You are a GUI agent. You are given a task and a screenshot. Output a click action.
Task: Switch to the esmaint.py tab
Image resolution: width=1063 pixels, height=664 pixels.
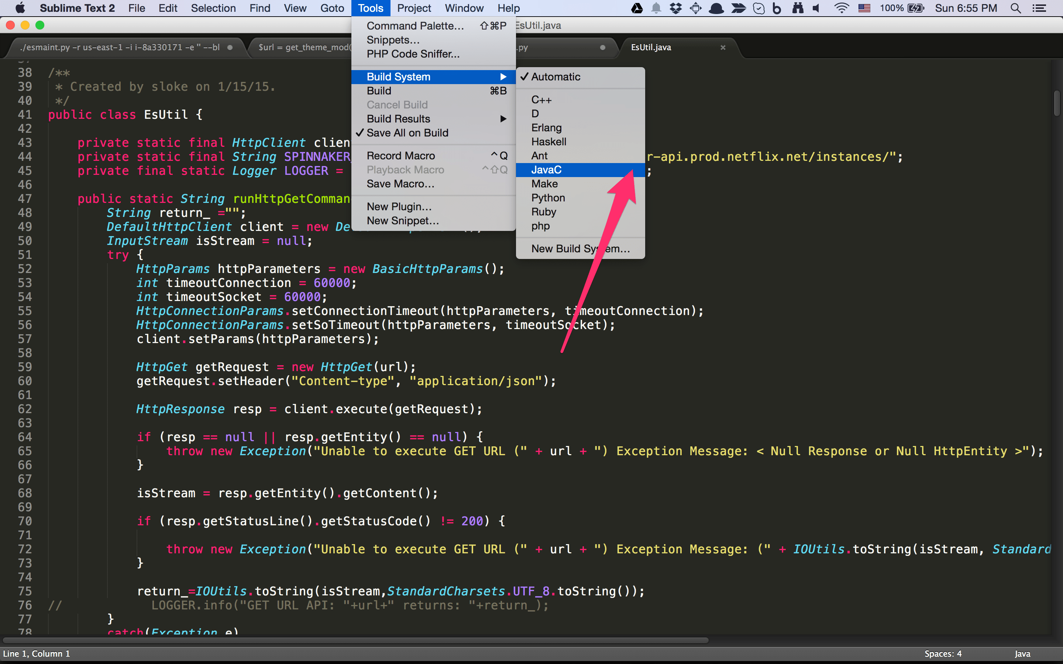click(x=120, y=48)
